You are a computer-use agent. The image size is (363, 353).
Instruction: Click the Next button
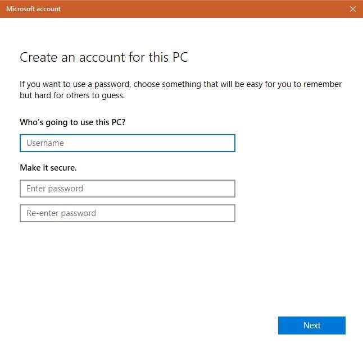click(x=311, y=326)
